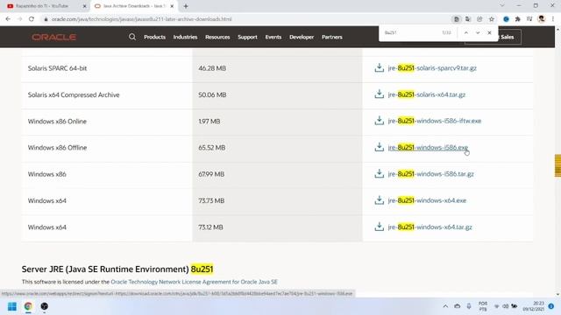This screenshot has width=561, height=315.
Task: Click download icon for jre-8u251-windows-i586.exe
Action: pos(380,147)
